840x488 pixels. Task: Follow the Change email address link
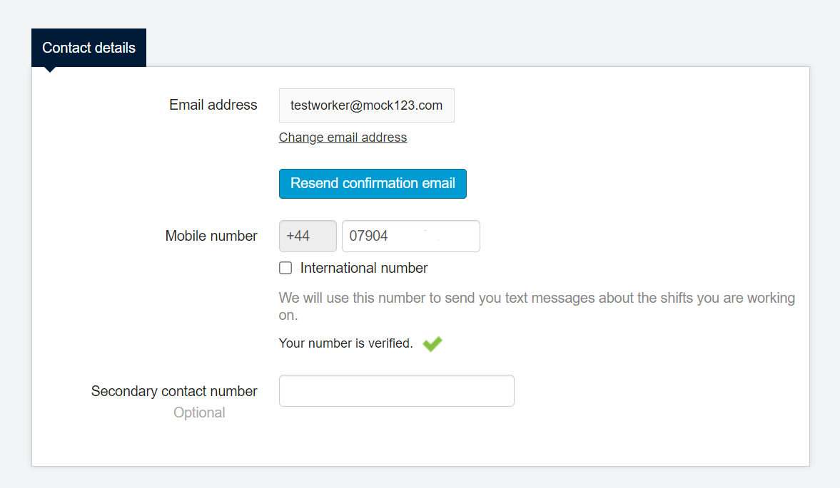[343, 137]
